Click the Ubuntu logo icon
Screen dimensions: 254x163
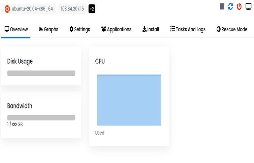(x=7, y=9)
